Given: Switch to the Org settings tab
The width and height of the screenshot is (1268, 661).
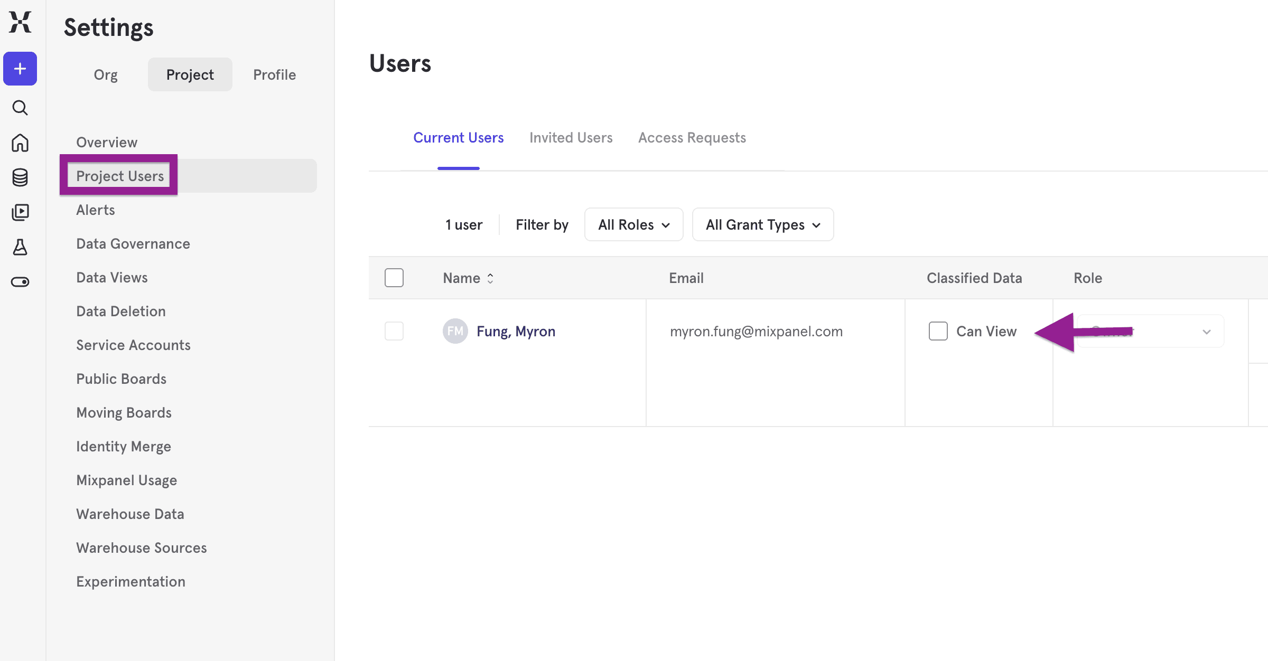Looking at the screenshot, I should [106, 74].
